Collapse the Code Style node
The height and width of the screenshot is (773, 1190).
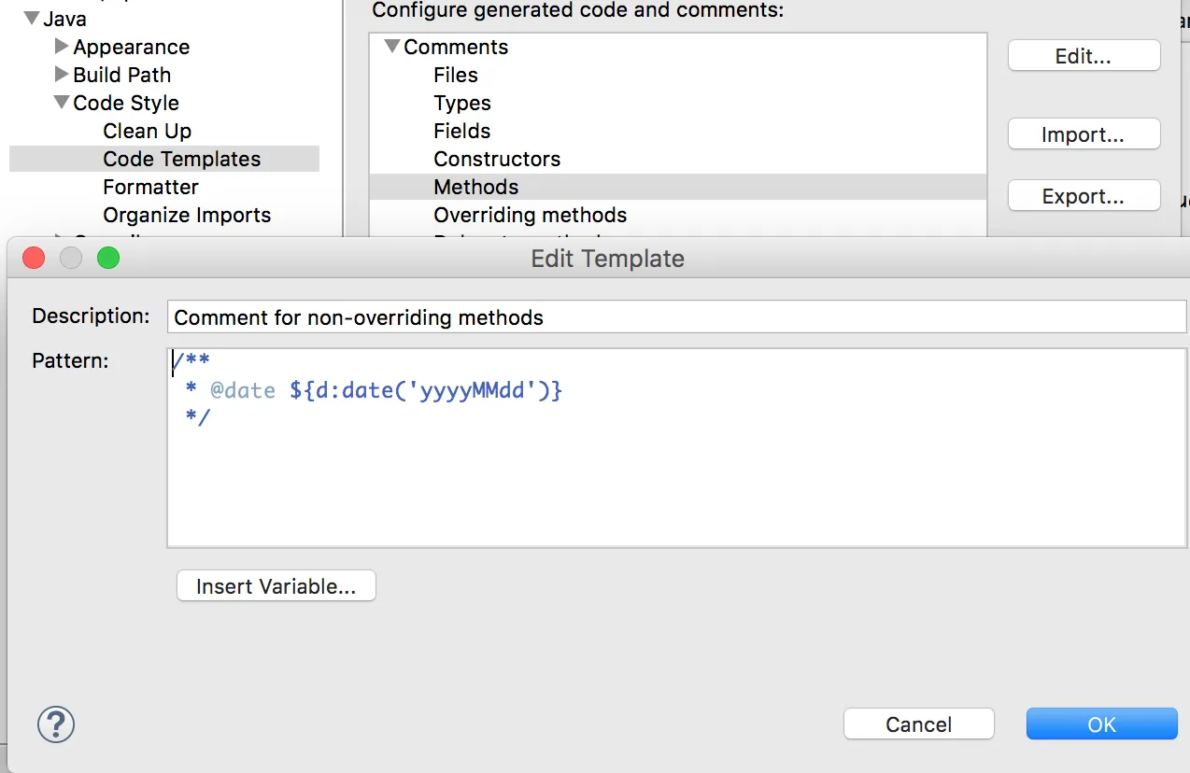pos(62,103)
